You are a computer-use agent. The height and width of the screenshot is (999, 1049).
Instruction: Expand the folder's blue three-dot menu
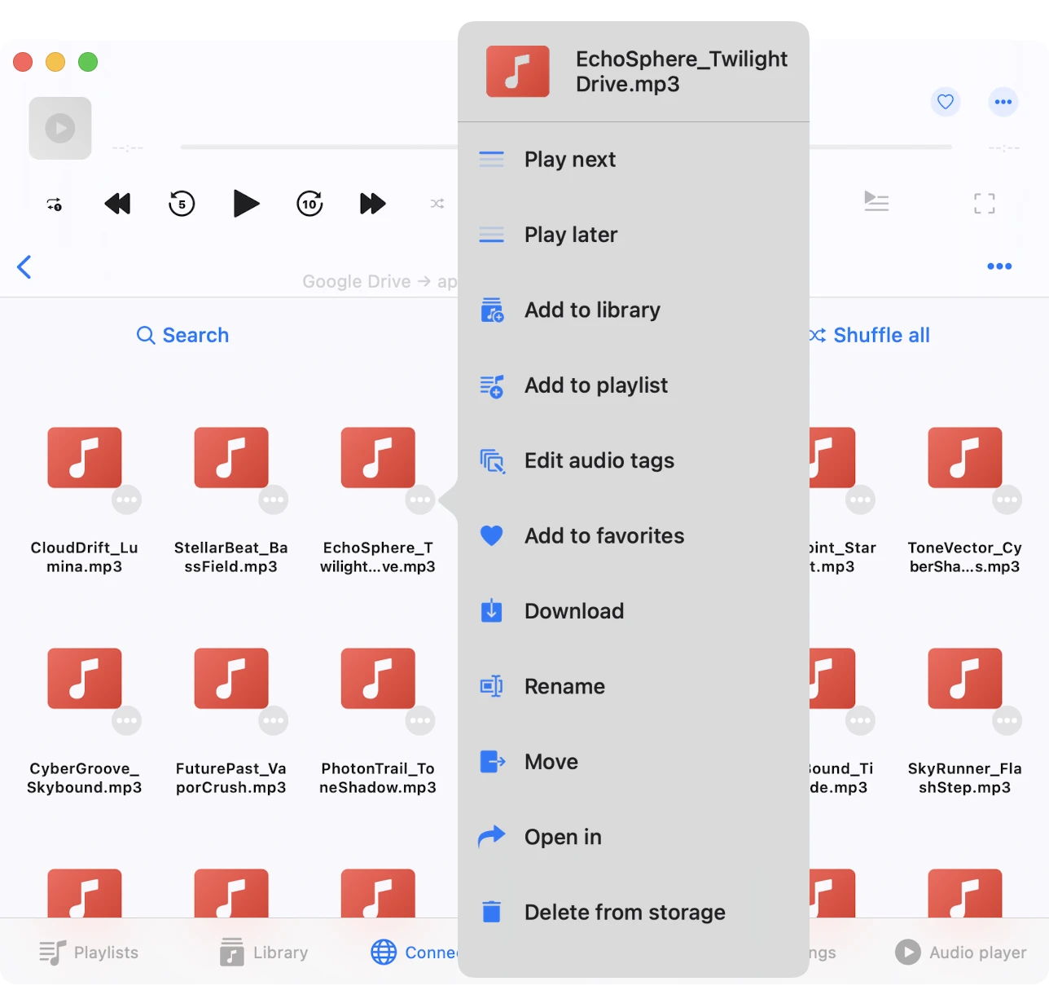(999, 266)
